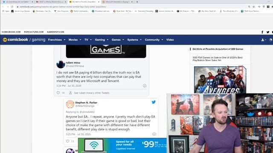Viewport: 273px width, 153px height.
Task: Open the Internet Archive bookmark
Action: point(165,11)
